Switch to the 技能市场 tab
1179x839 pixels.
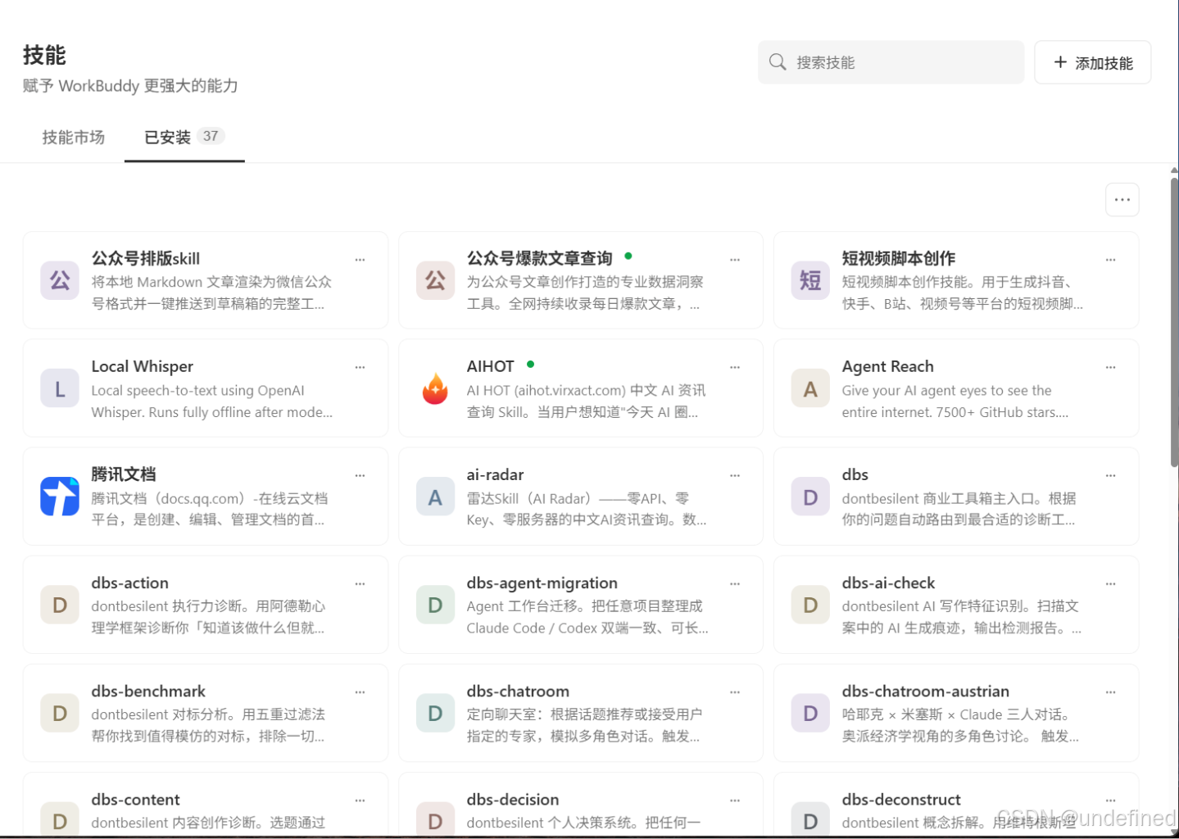(x=74, y=137)
